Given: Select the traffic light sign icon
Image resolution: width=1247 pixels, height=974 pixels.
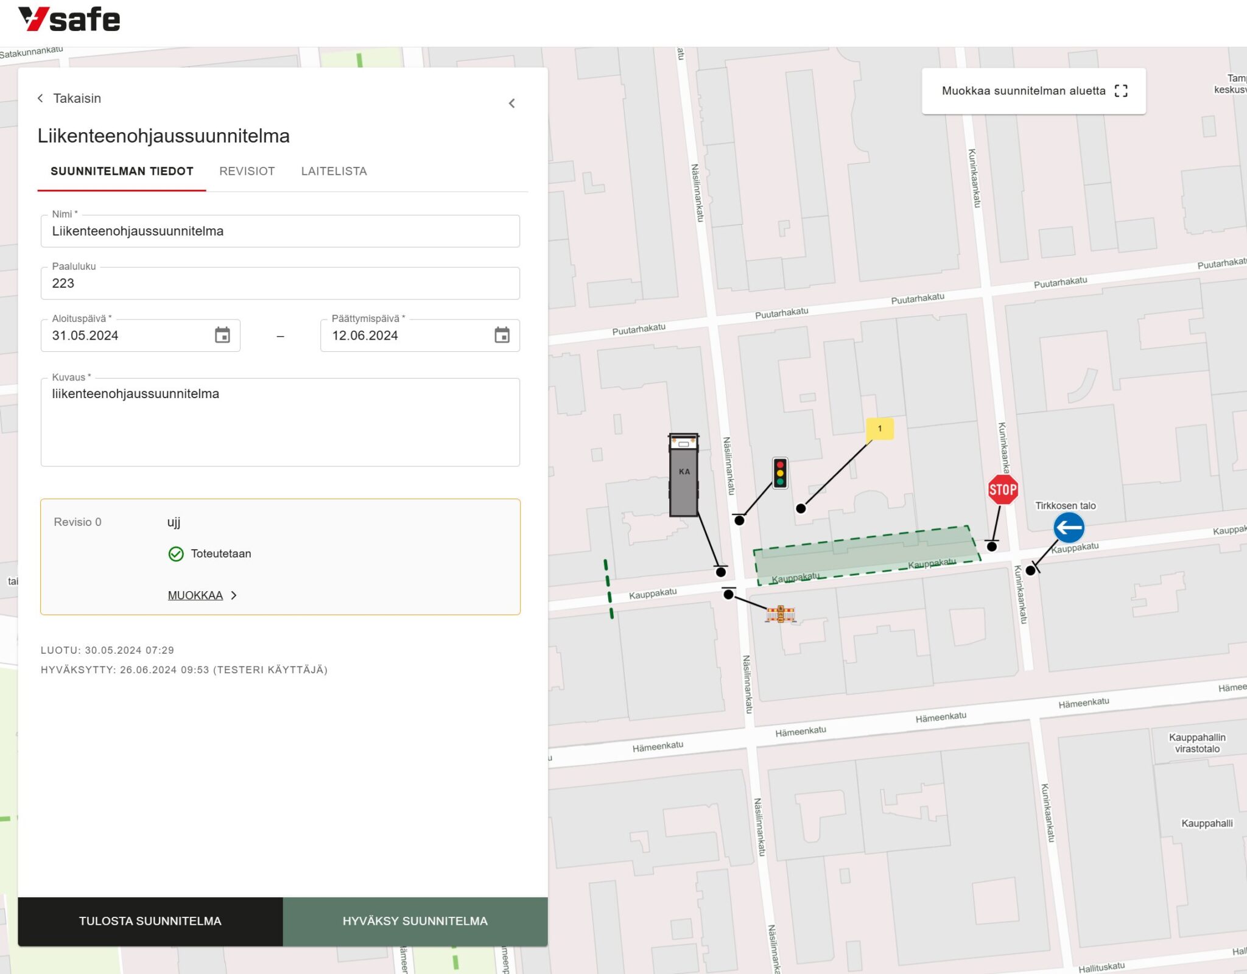Looking at the screenshot, I should click(x=780, y=473).
